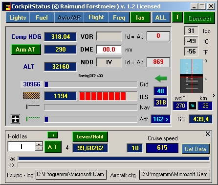Click the ILS value 48
Viewport: 218px width, 185px height.
[160, 91]
